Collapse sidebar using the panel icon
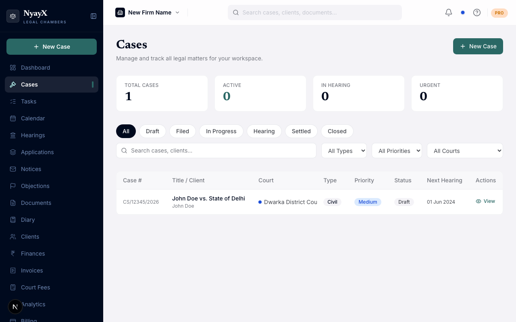The image size is (516, 322). pos(94,16)
